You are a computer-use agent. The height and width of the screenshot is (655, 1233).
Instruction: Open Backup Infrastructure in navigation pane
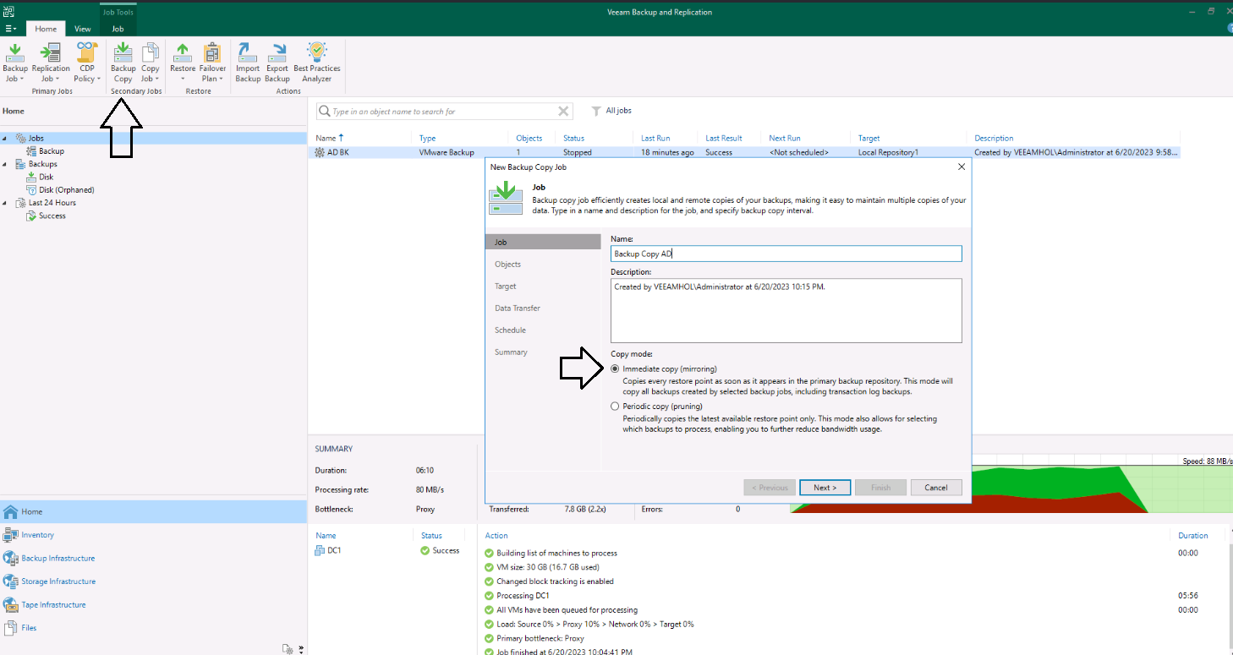click(x=58, y=559)
